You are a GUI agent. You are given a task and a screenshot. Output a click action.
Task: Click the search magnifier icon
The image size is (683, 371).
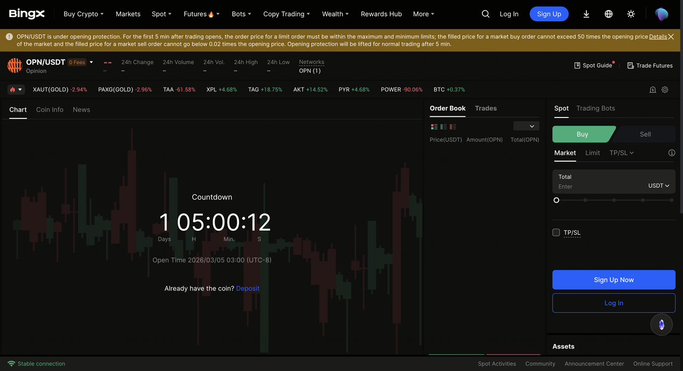click(x=485, y=14)
